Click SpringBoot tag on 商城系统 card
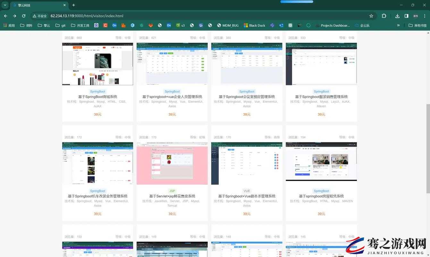430x257 pixels. click(x=97, y=92)
